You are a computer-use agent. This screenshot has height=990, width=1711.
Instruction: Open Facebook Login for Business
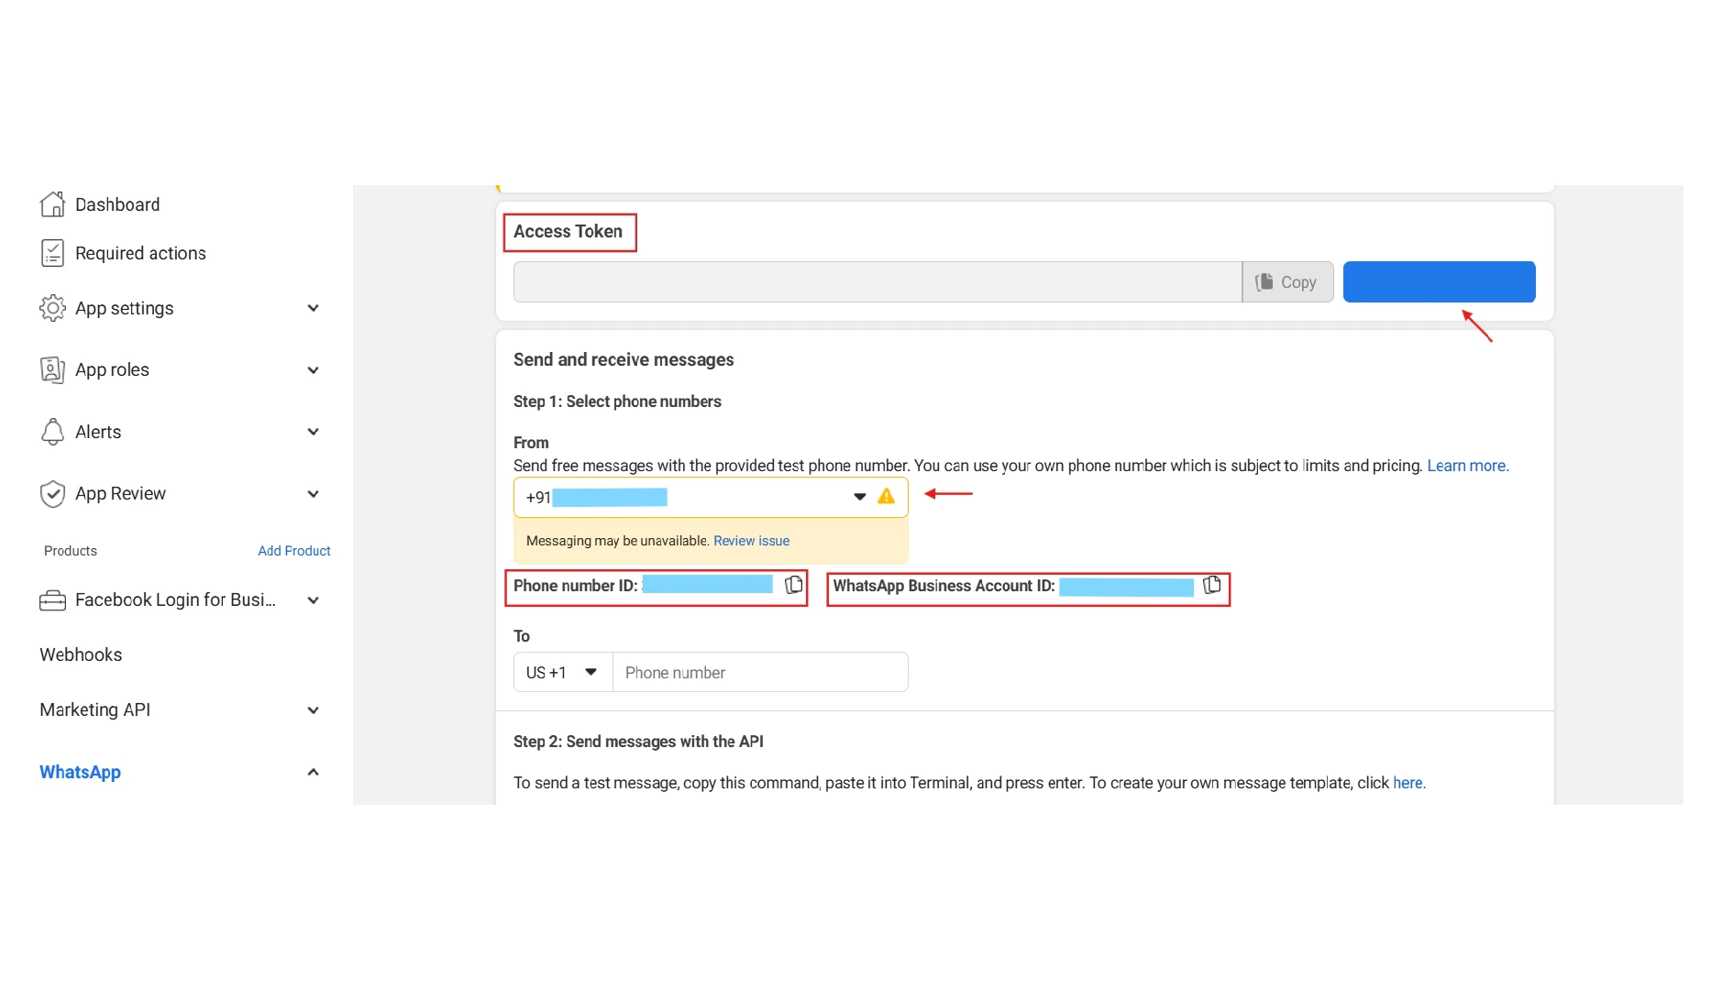point(175,599)
